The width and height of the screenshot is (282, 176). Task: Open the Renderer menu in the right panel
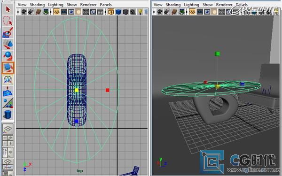click(x=224, y=5)
